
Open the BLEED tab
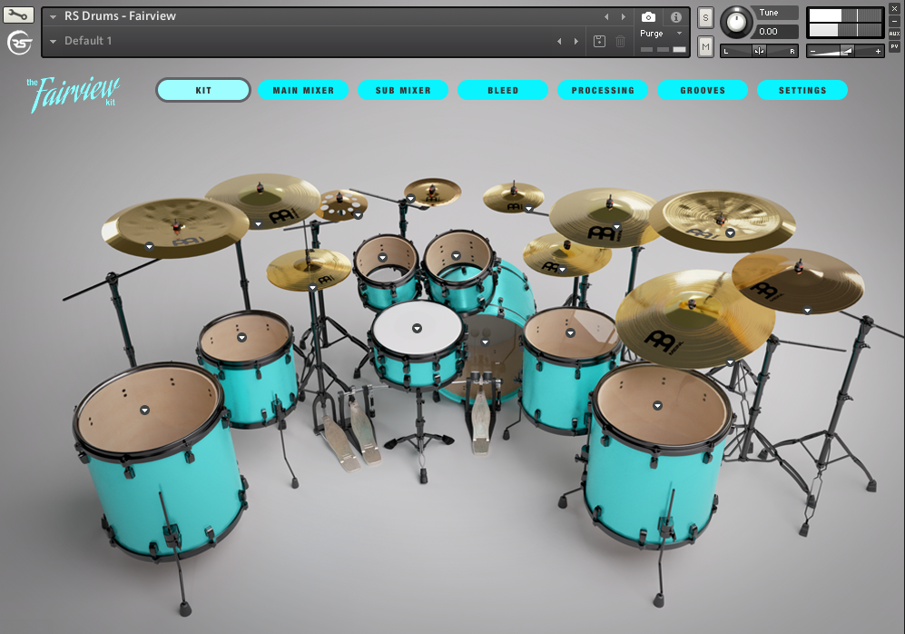(503, 90)
